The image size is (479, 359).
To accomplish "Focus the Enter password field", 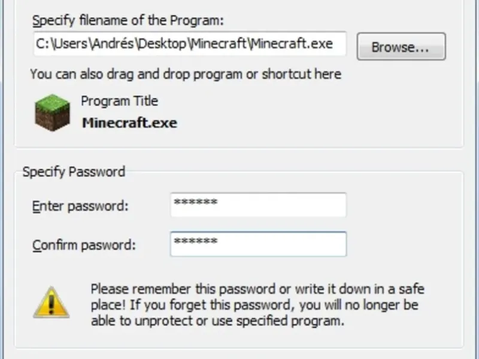I will pos(258,205).
